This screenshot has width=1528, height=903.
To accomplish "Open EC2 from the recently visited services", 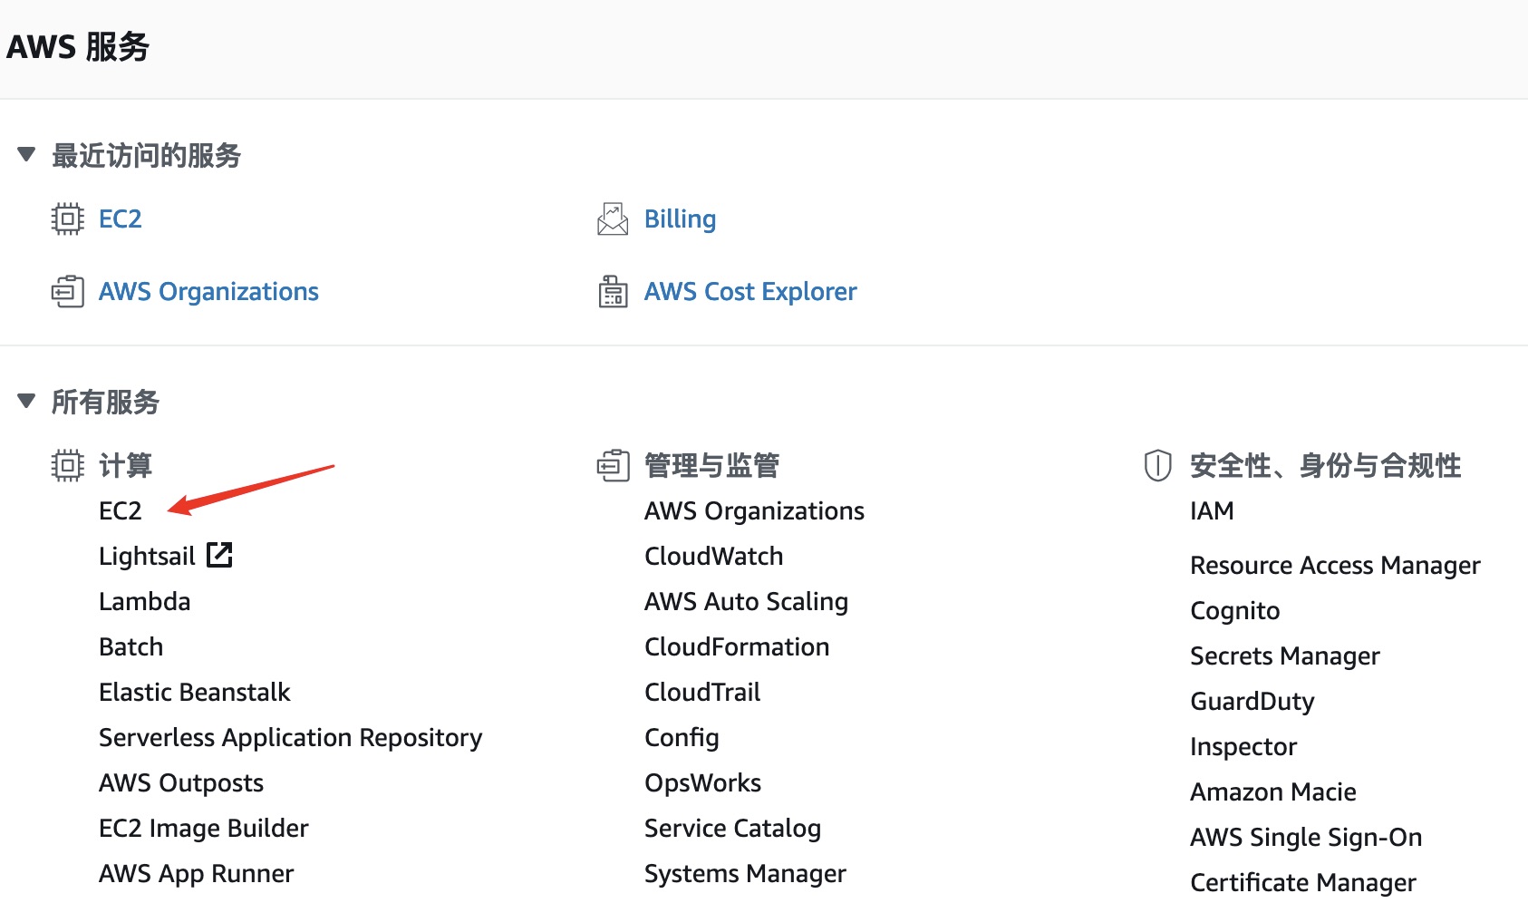I will pyautogui.click(x=121, y=218).
